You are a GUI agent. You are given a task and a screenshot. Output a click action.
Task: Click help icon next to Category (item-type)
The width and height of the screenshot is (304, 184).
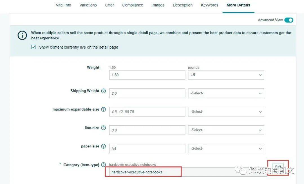click(x=104, y=165)
